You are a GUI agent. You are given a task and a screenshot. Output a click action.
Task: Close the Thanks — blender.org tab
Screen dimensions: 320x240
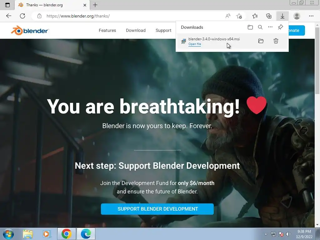click(85, 5)
